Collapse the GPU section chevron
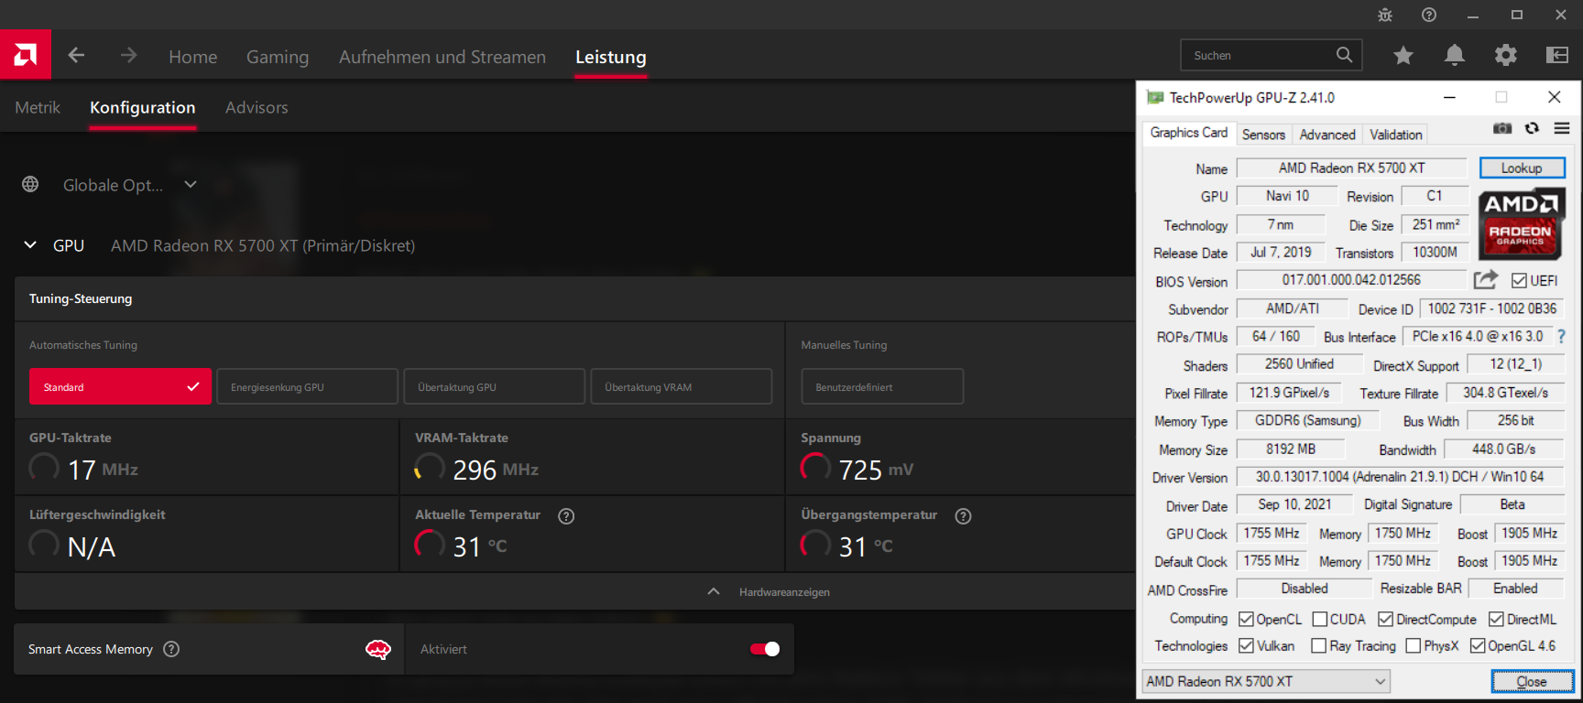 [30, 245]
